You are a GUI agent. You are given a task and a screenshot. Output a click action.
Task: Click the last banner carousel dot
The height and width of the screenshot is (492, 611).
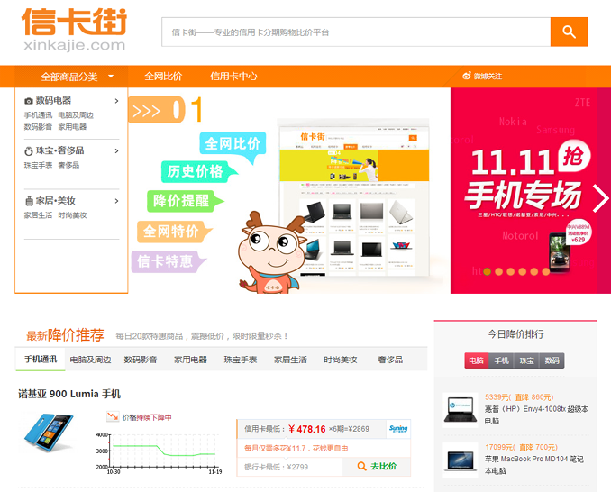(545, 271)
